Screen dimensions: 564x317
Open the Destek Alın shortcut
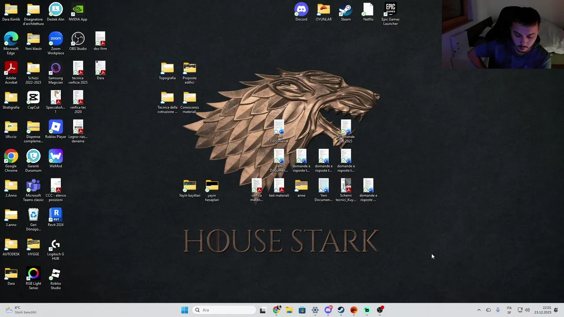point(56,12)
